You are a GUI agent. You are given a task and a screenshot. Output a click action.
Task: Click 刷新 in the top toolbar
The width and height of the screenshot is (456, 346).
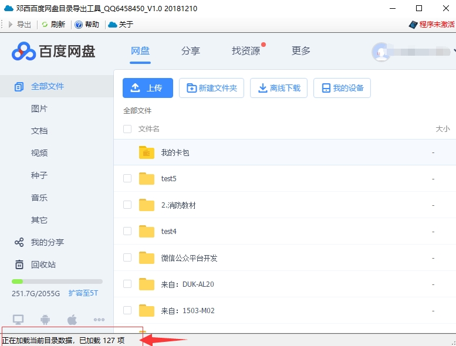pyautogui.click(x=53, y=25)
